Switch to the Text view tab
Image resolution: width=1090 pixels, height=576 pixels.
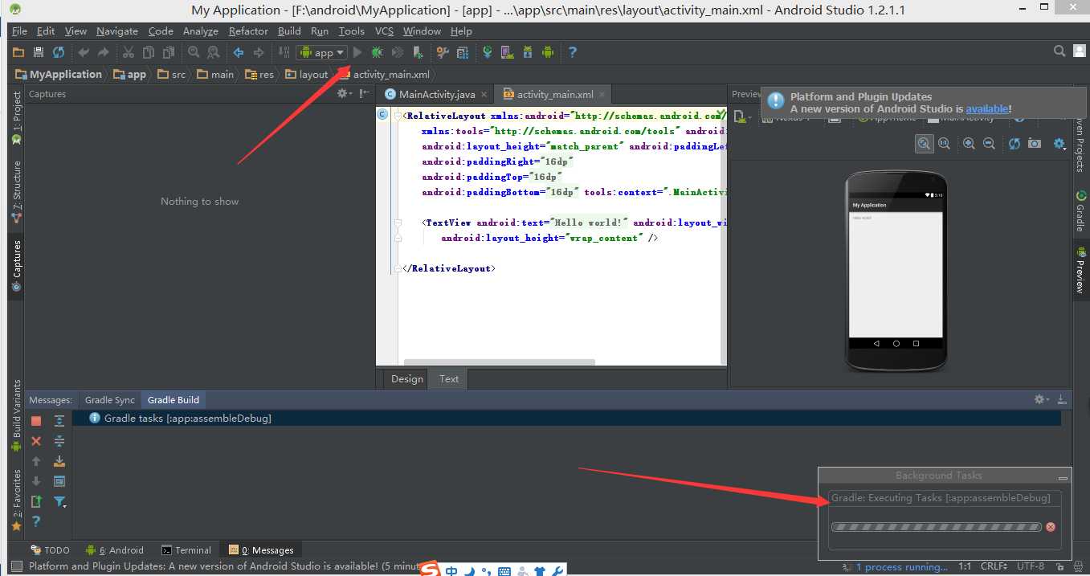point(449,379)
